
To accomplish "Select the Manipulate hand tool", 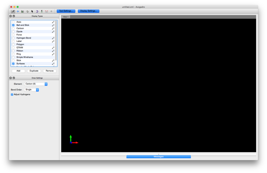I will (x=27, y=11).
